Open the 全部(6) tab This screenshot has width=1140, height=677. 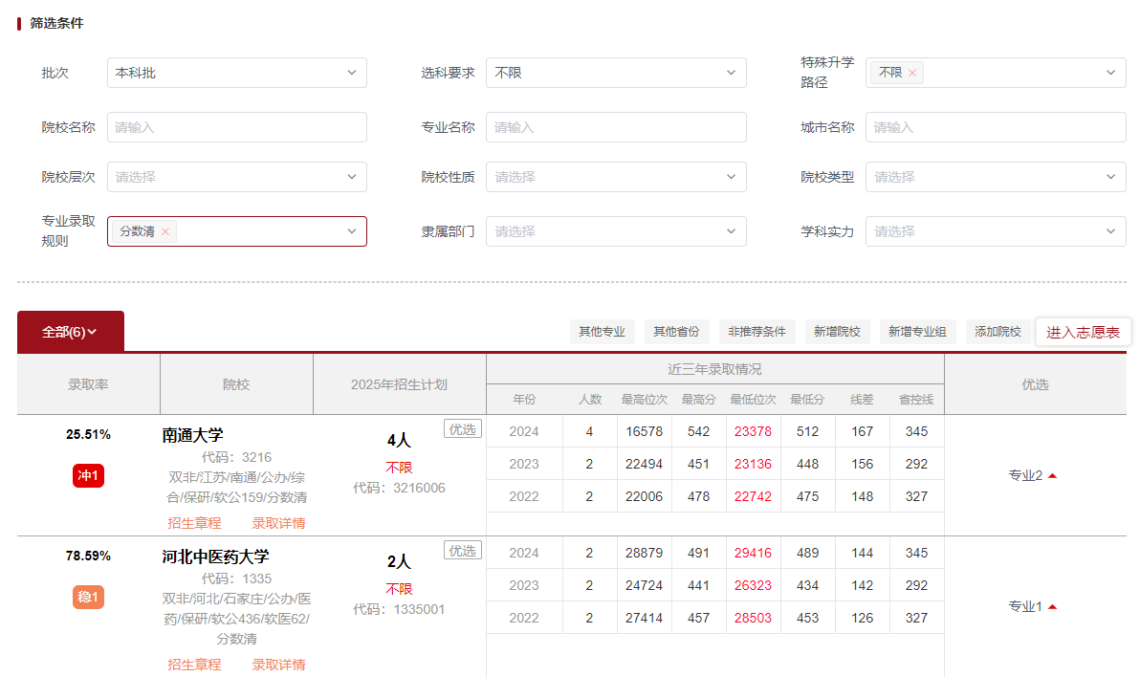pos(71,332)
